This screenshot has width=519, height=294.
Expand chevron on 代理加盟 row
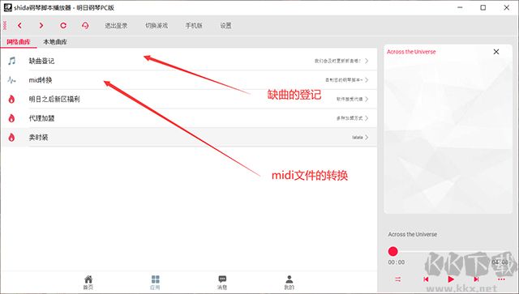point(367,118)
